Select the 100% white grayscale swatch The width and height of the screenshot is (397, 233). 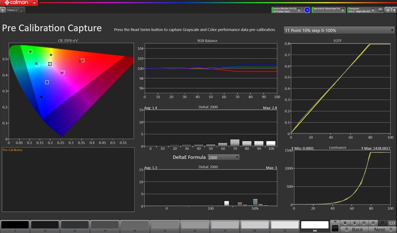coord(314,225)
